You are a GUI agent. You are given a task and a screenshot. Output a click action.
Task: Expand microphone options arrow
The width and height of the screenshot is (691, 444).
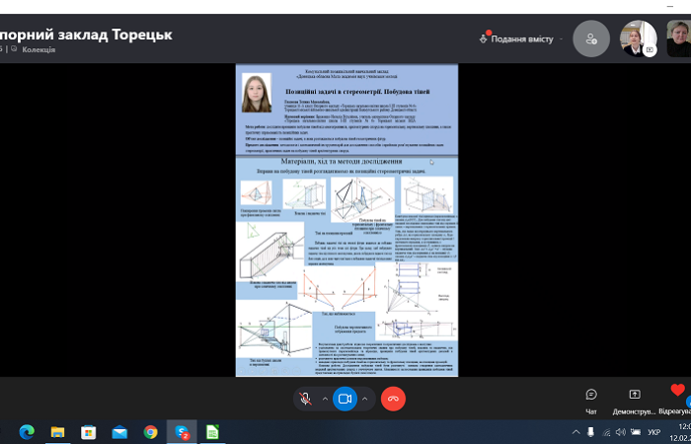coord(325,399)
